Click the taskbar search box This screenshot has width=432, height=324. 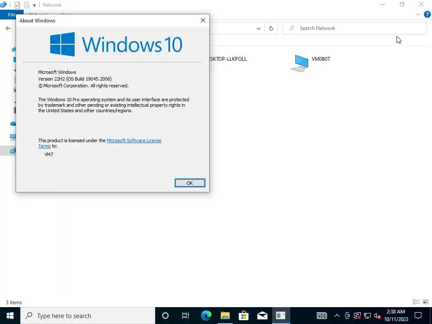[88, 316]
